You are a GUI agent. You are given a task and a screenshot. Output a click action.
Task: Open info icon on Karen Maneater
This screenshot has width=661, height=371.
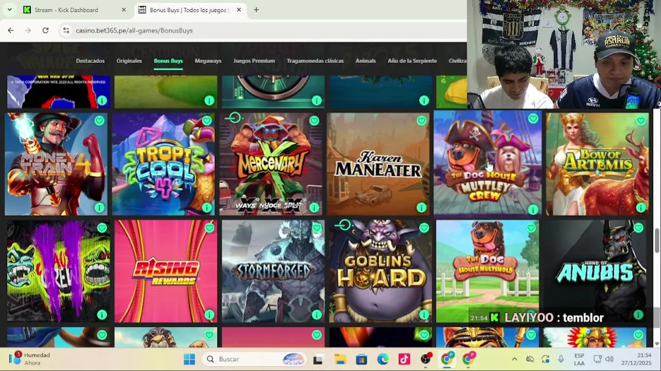[x=421, y=208]
